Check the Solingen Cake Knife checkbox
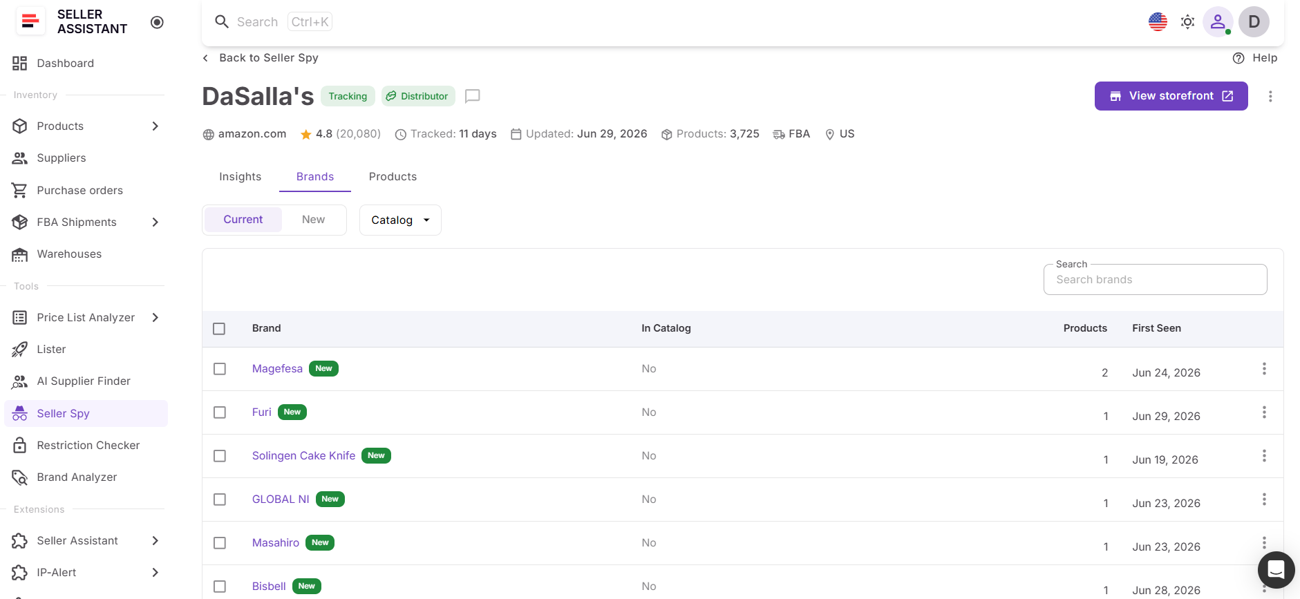This screenshot has height=599, width=1300. click(x=220, y=456)
